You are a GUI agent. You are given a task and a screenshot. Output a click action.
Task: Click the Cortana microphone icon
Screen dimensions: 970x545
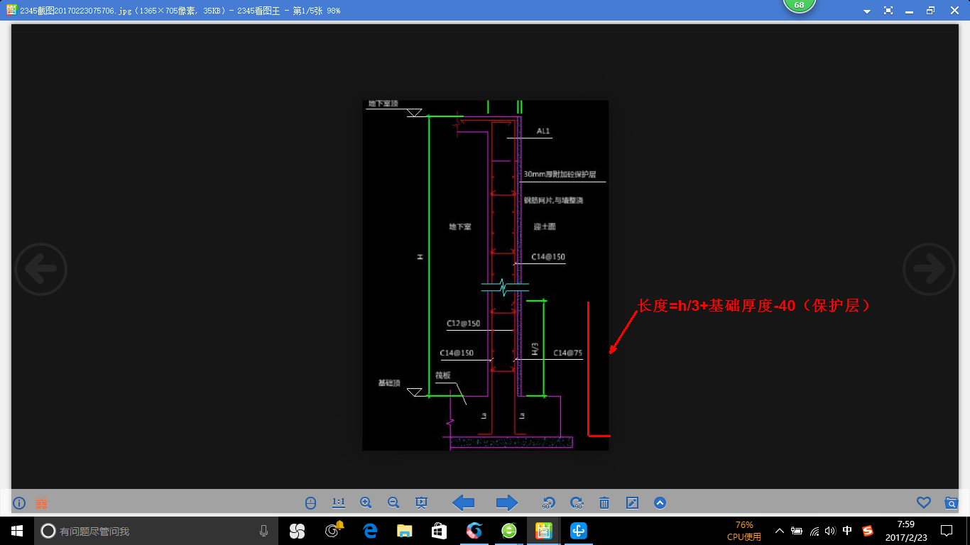(x=263, y=531)
